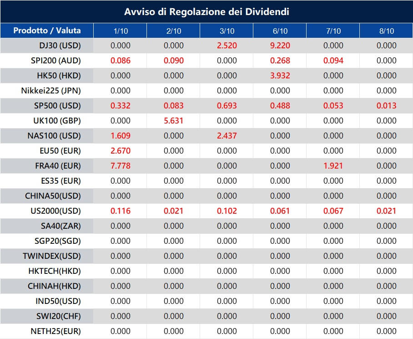Select the 2.670 value for EU50
The height and width of the screenshot is (339, 413).
(x=120, y=151)
